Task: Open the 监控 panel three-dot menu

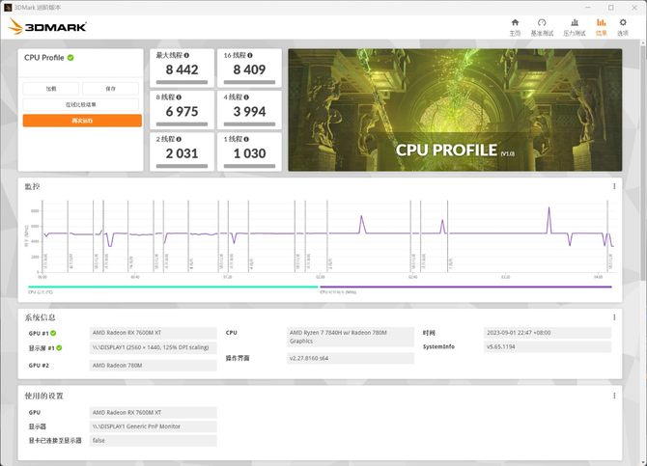Action: click(614, 186)
